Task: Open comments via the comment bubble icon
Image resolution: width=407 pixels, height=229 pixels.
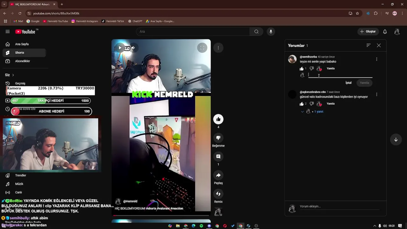Action: (x=218, y=156)
